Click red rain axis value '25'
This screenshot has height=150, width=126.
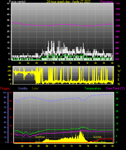point(11,101)
